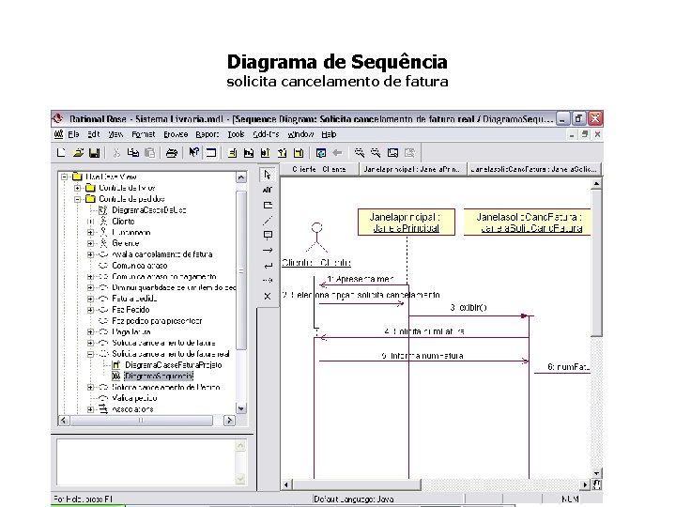The height and width of the screenshot is (507, 676).
Task: Click the Browse Component Diagram icon
Action: click(x=265, y=152)
